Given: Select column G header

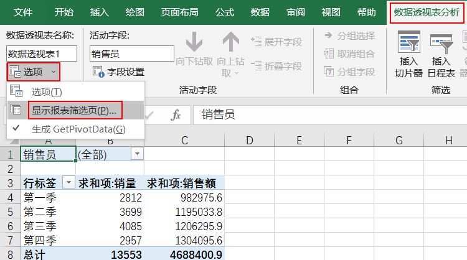Looking at the screenshot, I should click(x=399, y=140).
